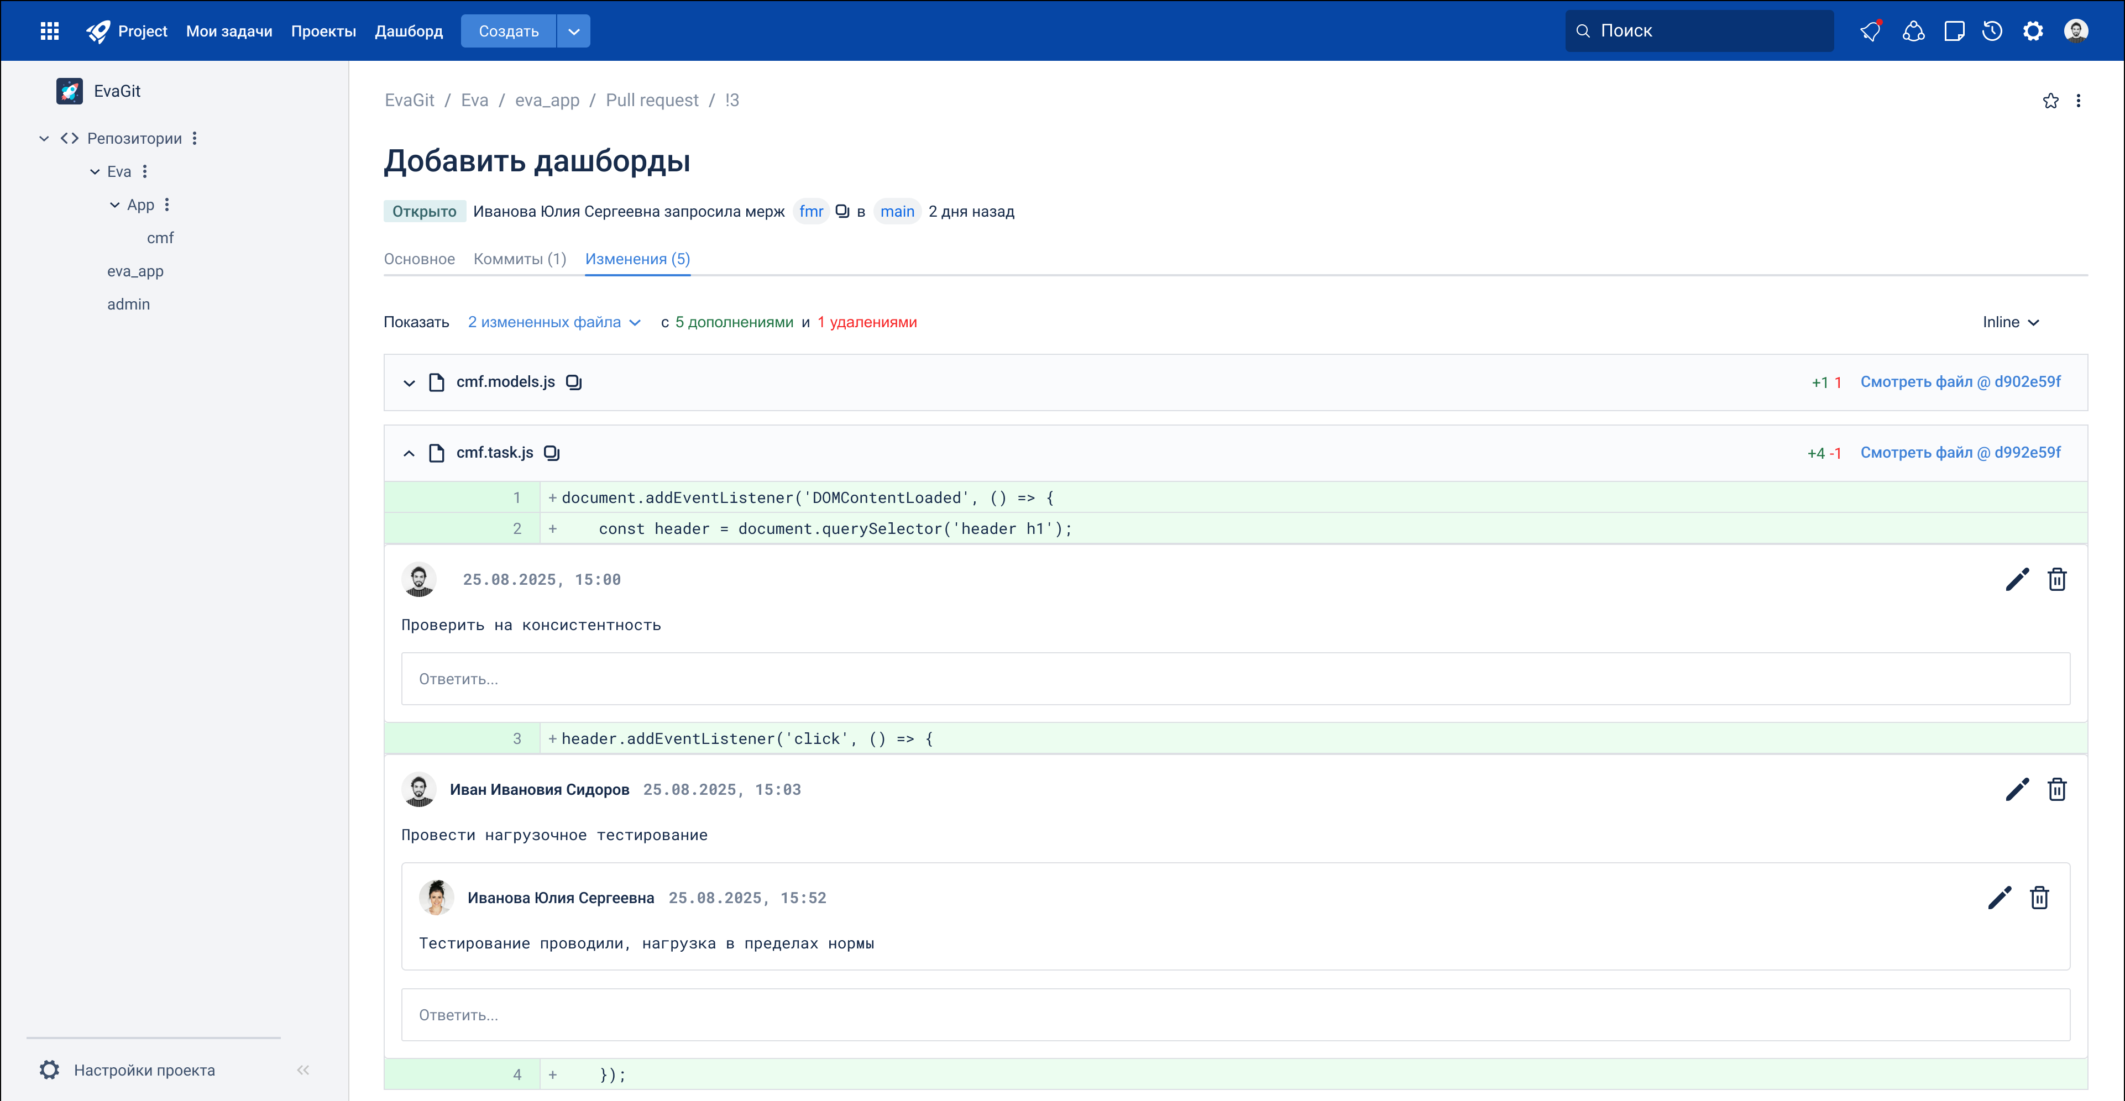Collapse the Eva repository node
Viewport: 2125px width, 1101px height.
coord(95,171)
